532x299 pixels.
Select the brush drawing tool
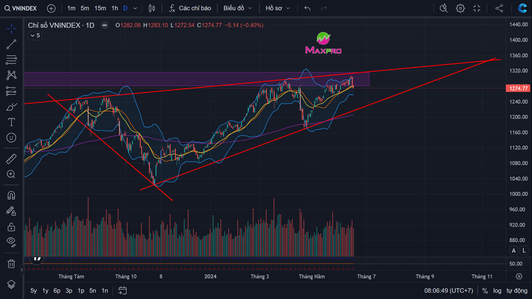(11, 107)
